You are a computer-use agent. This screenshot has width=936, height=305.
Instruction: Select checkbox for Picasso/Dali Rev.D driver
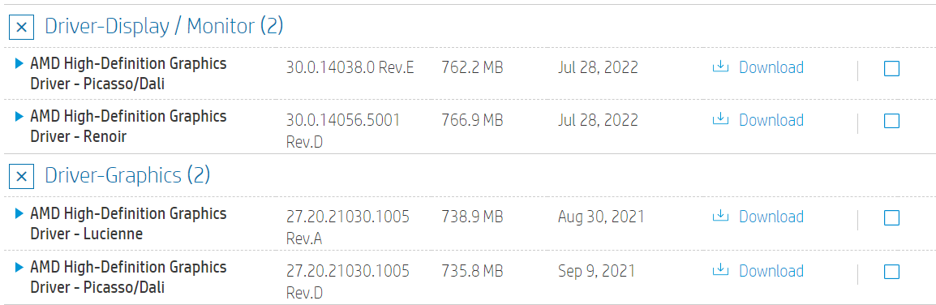tap(891, 272)
